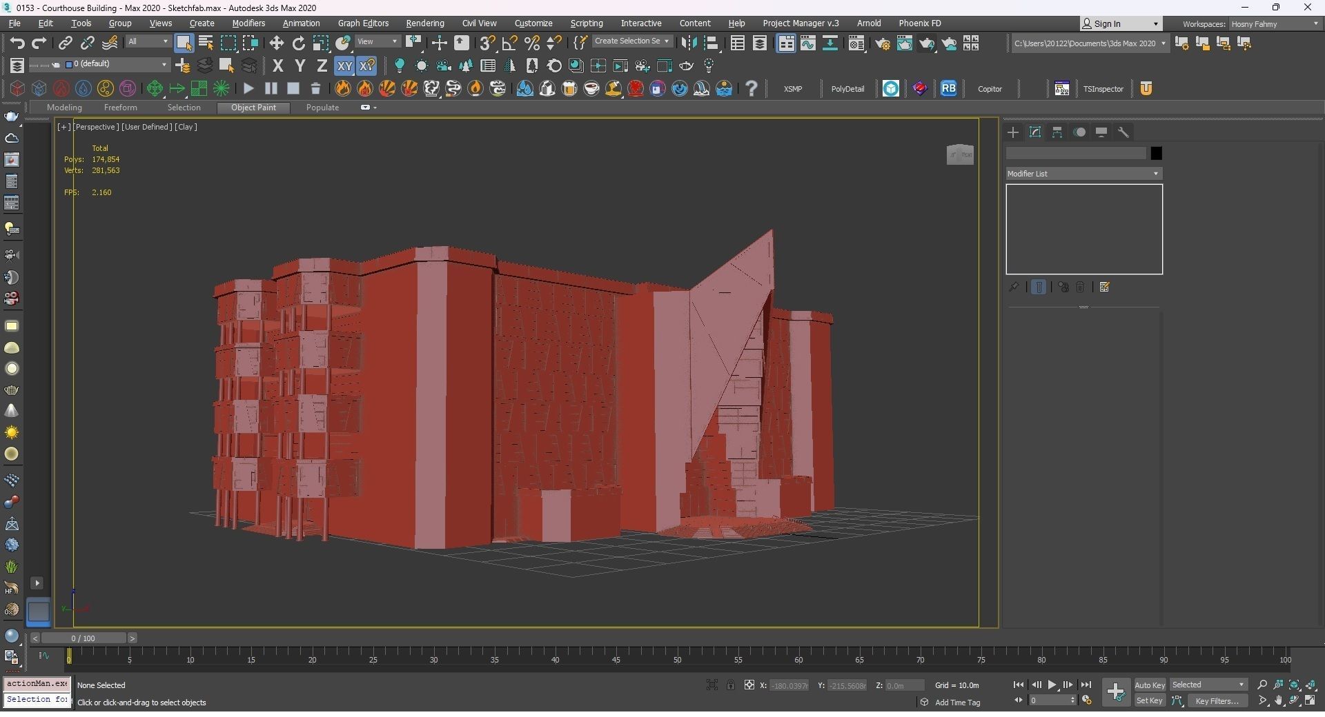Toggle Angle Snap on

tap(509, 43)
